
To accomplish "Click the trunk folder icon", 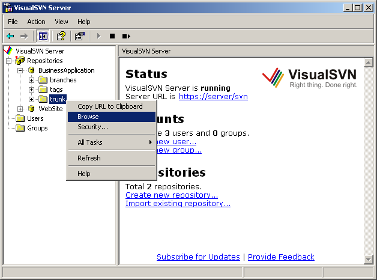I will [43, 99].
